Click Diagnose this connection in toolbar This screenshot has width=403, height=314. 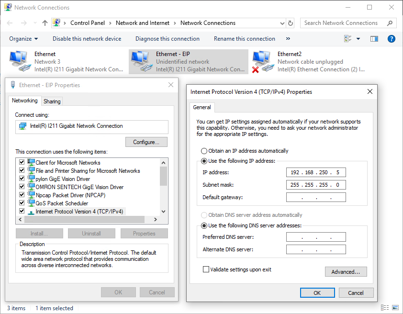pos(168,39)
